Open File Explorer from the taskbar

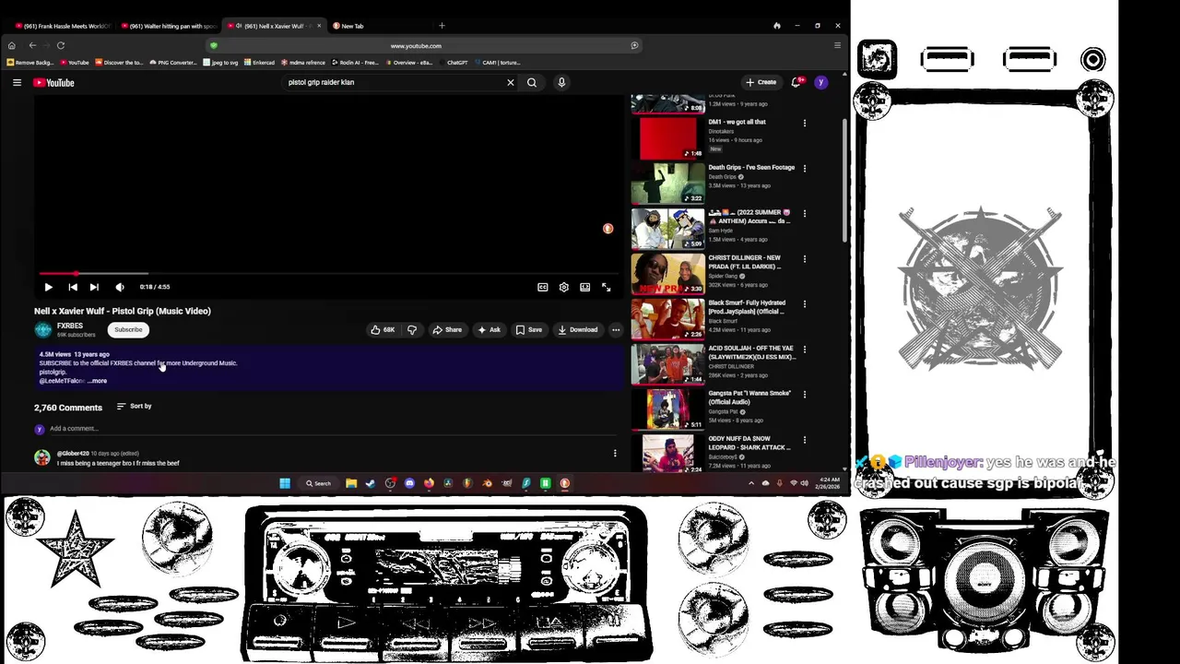click(351, 483)
